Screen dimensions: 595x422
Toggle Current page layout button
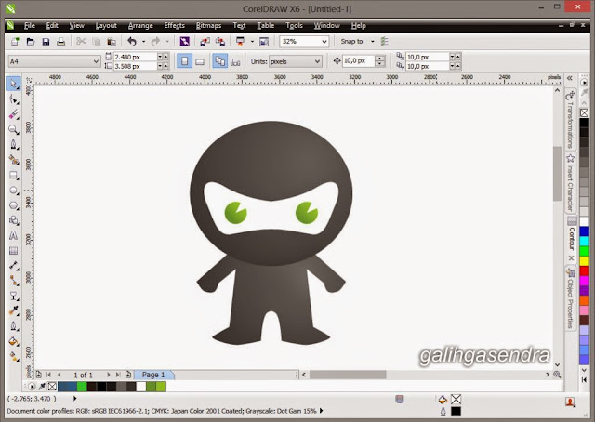[235, 61]
